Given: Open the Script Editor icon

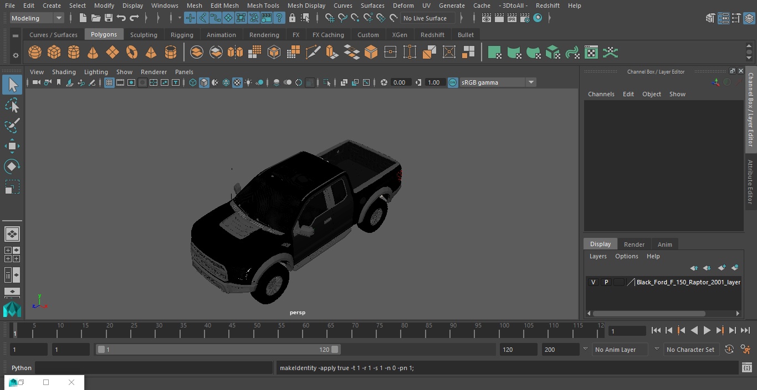Looking at the screenshot, I should pos(746,368).
